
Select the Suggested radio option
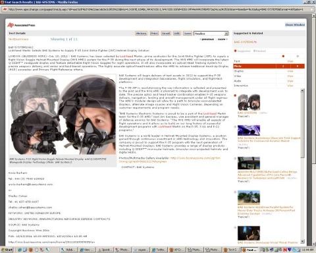[235, 51]
